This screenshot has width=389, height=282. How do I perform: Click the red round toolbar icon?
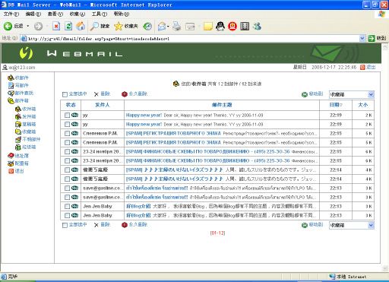tap(232, 26)
